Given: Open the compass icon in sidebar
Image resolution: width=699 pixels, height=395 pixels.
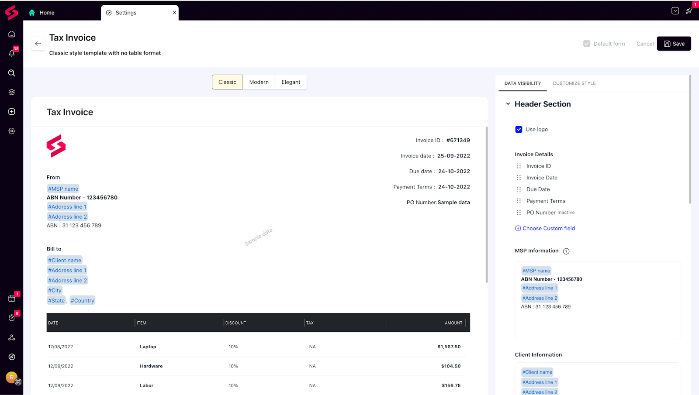Looking at the screenshot, I should [12, 357].
